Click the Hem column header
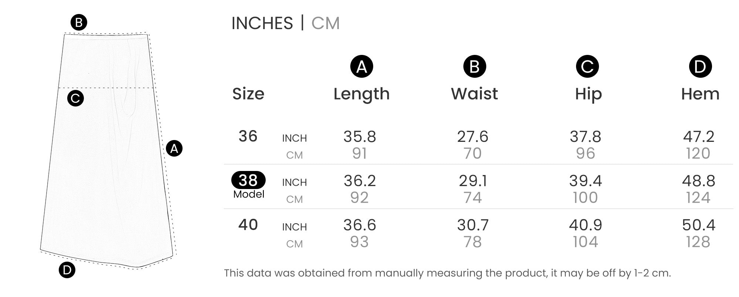 pyautogui.click(x=700, y=94)
